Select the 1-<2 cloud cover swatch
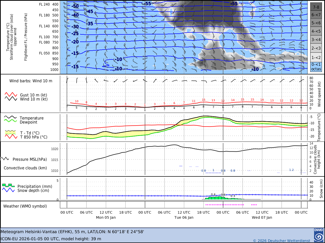 click(316, 57)
